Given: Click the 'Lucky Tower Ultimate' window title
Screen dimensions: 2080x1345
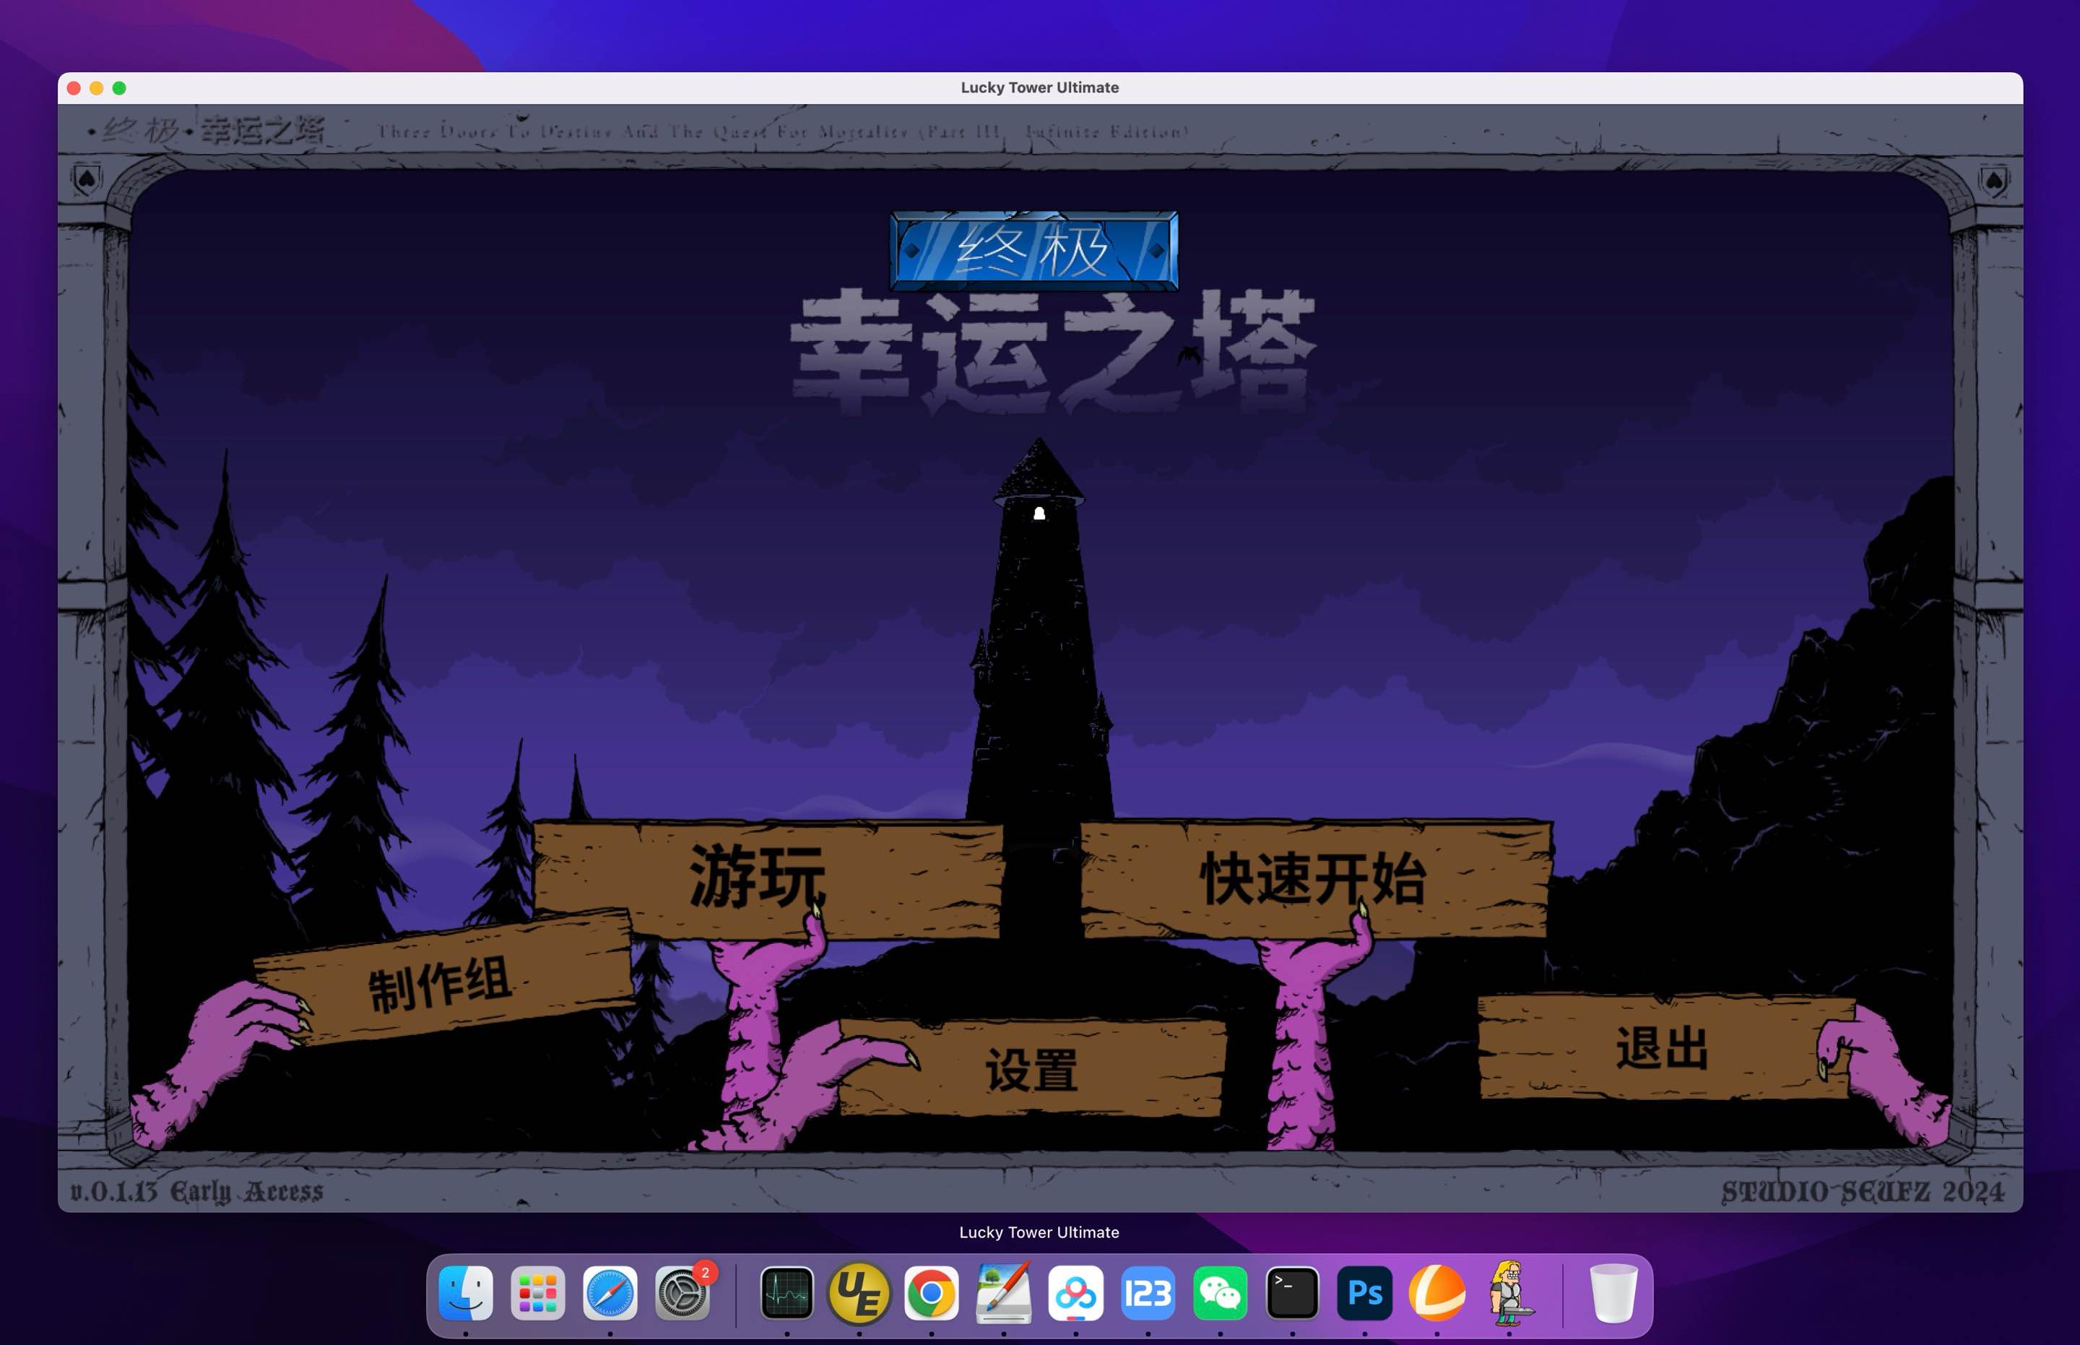Looking at the screenshot, I should 1040,87.
